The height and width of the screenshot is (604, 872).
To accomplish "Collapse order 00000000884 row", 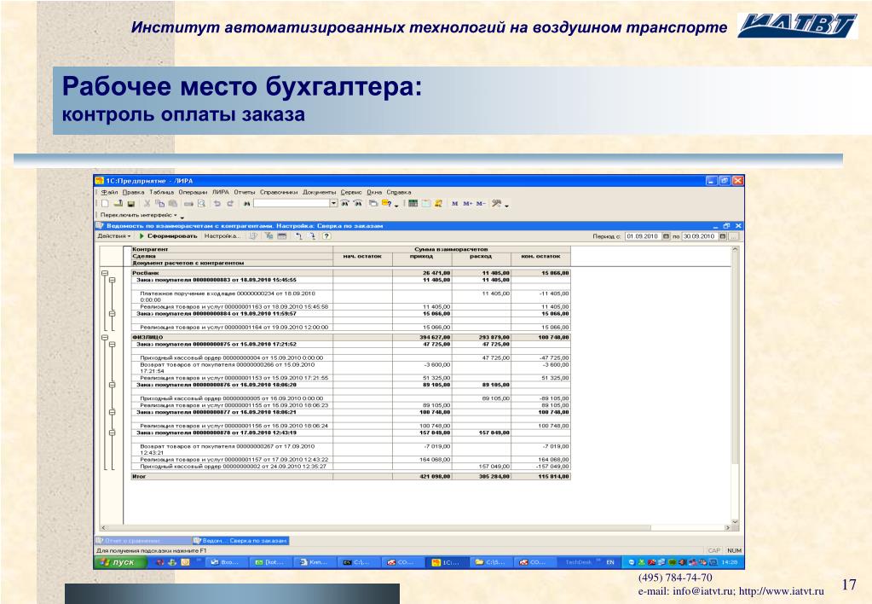I will 112,314.
